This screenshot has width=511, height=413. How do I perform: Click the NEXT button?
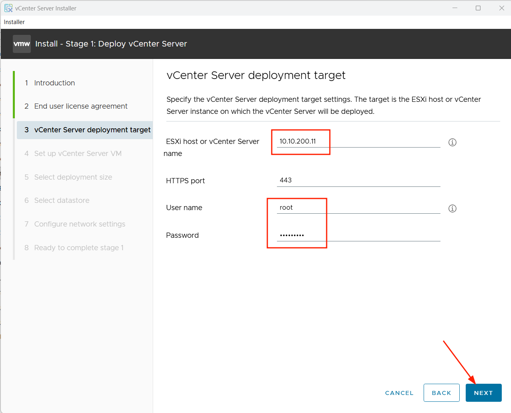pos(483,393)
